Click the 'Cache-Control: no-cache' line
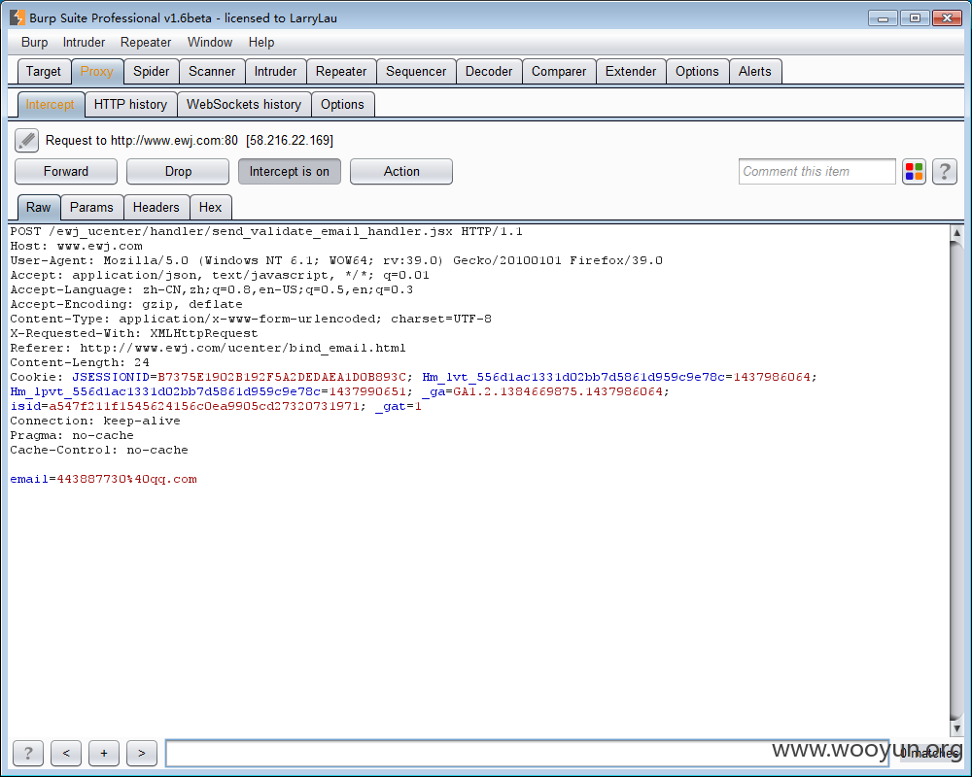972x777 pixels. tap(98, 450)
